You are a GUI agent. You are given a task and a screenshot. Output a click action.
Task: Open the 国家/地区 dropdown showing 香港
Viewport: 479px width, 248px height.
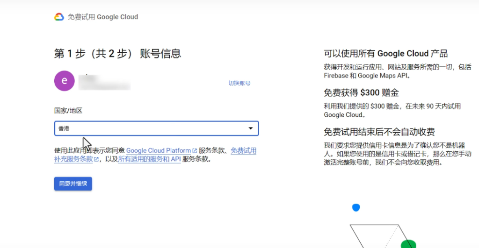[x=156, y=128]
